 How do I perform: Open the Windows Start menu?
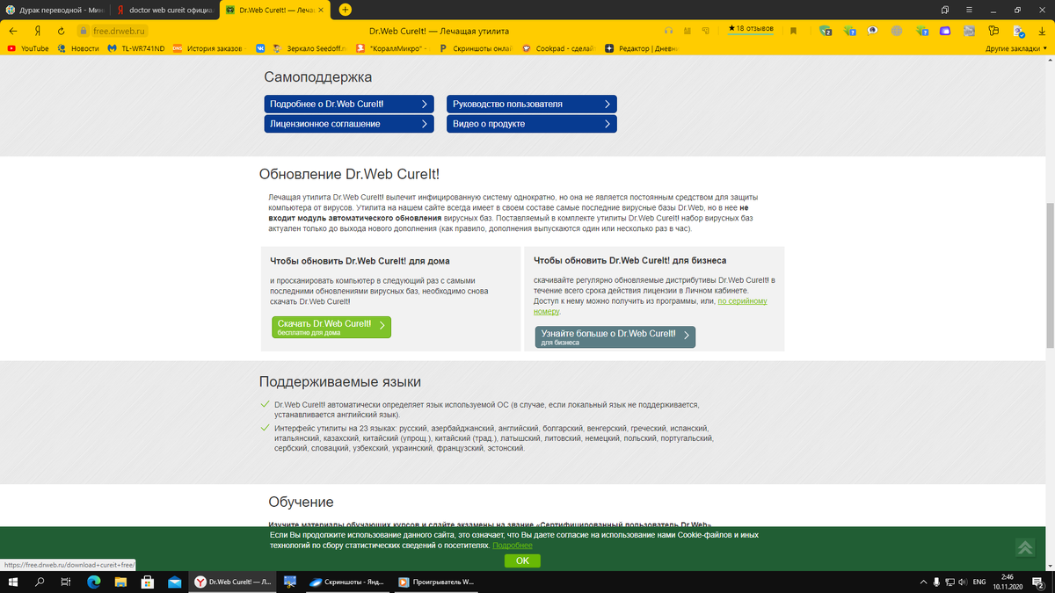(x=12, y=582)
